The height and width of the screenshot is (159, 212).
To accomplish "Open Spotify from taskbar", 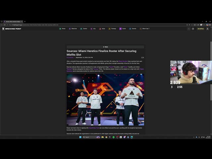I will (114, 137).
